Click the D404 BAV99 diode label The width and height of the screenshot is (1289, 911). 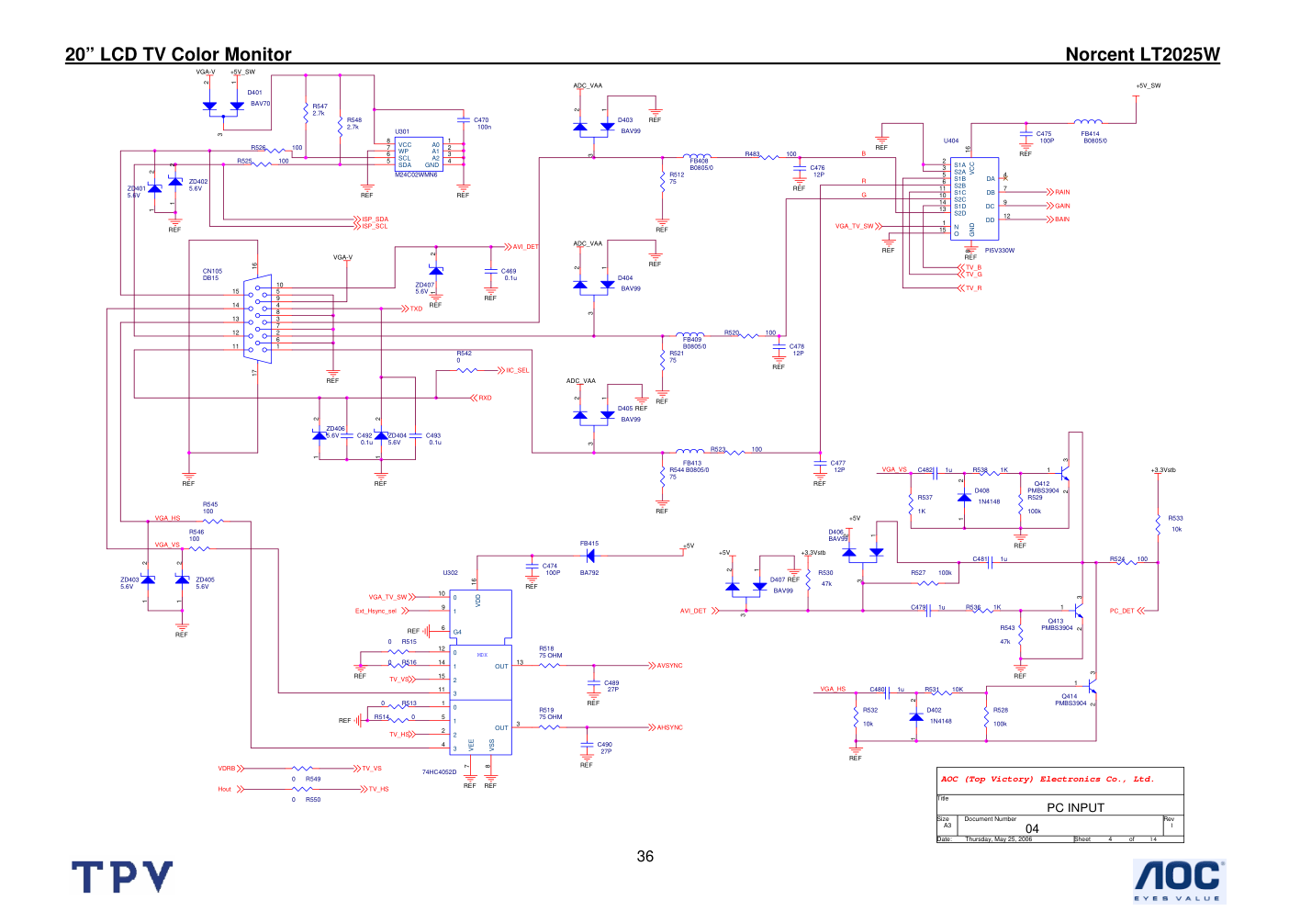click(629, 283)
